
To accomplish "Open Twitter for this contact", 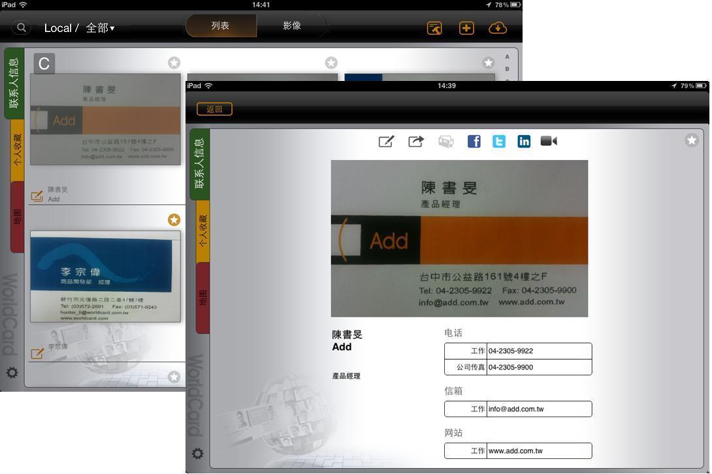I will click(499, 141).
